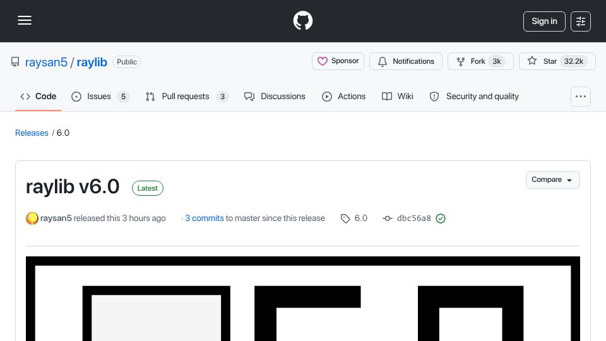Click the Public visibility badge
The width and height of the screenshot is (606, 341).
[127, 62]
